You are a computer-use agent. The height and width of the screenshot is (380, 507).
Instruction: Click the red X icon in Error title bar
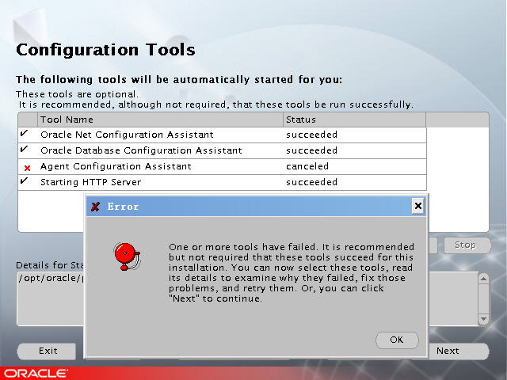95,207
